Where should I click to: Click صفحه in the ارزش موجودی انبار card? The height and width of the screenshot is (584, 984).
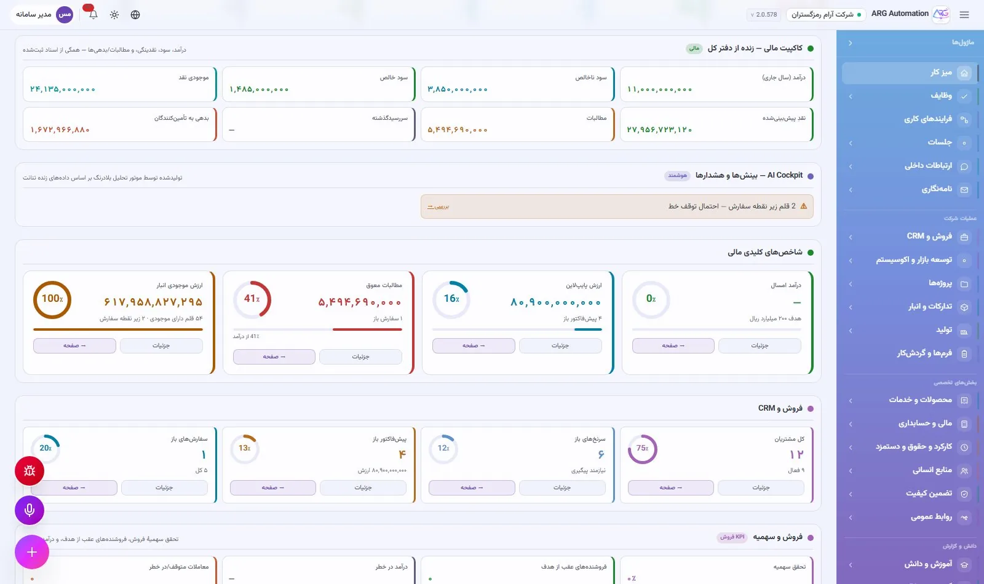tap(74, 345)
